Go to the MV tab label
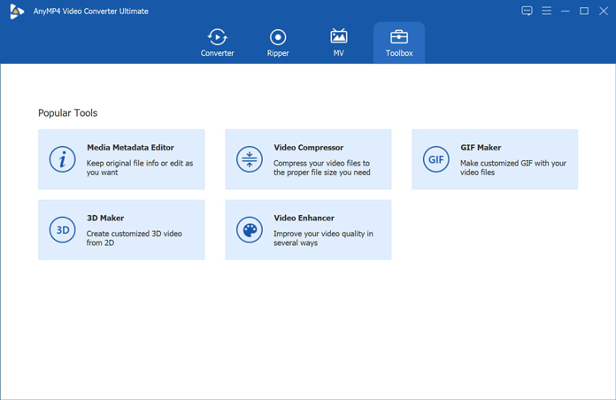The image size is (616, 400). (x=338, y=53)
